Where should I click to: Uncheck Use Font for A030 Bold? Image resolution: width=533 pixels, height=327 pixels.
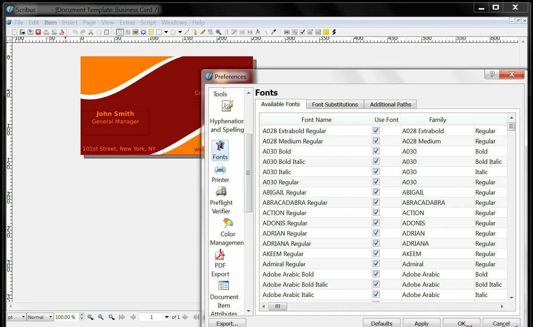(376, 151)
